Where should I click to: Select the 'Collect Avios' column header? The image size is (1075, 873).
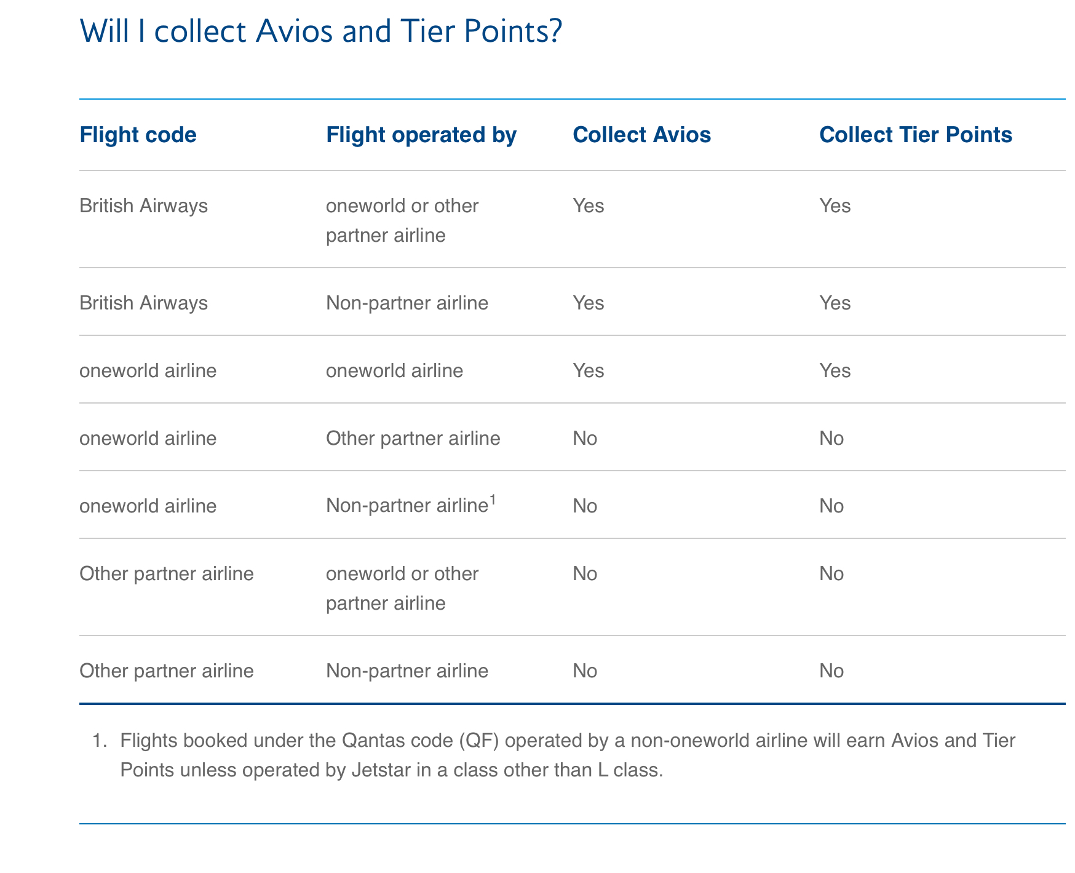click(x=642, y=135)
